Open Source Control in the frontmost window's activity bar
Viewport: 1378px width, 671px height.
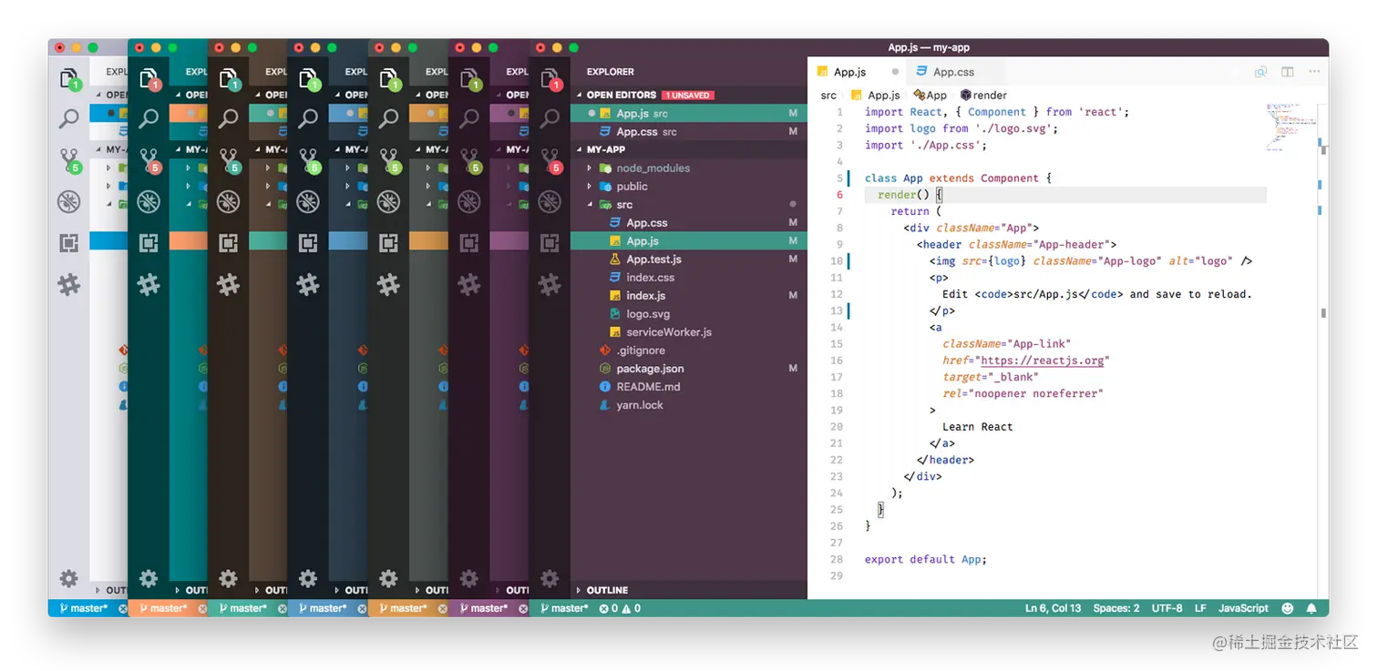550,161
